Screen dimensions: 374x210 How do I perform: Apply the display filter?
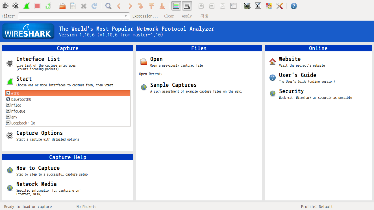click(x=187, y=16)
